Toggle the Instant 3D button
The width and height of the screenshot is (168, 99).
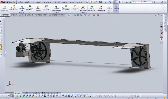coord(116,9)
